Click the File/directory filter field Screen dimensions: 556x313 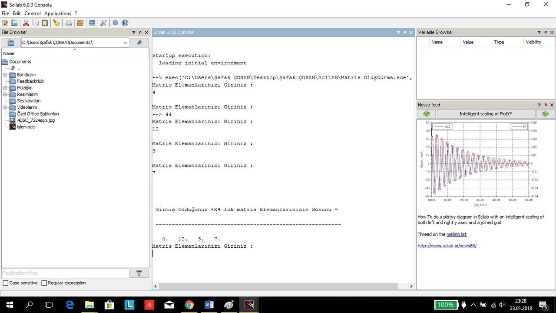tap(65, 273)
